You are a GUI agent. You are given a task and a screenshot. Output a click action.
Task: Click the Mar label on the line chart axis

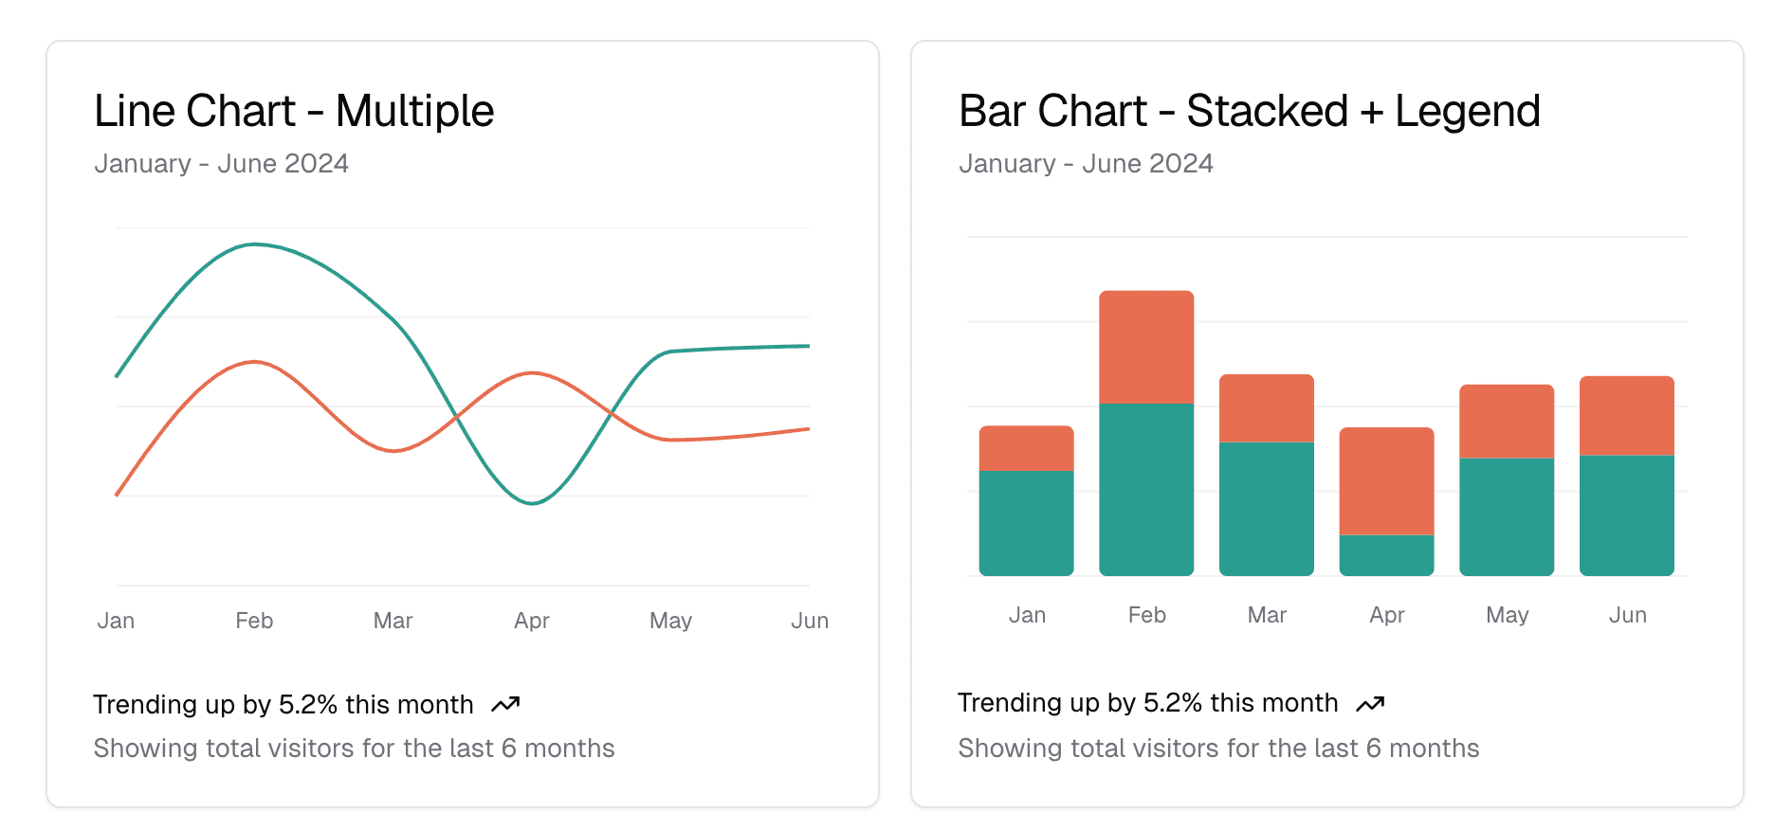(393, 621)
